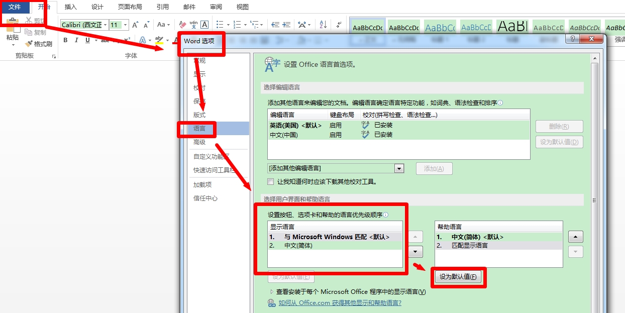Switch to the 视图 (View) tab
Screen dimensions: 625x313
pyautogui.click(x=243, y=7)
